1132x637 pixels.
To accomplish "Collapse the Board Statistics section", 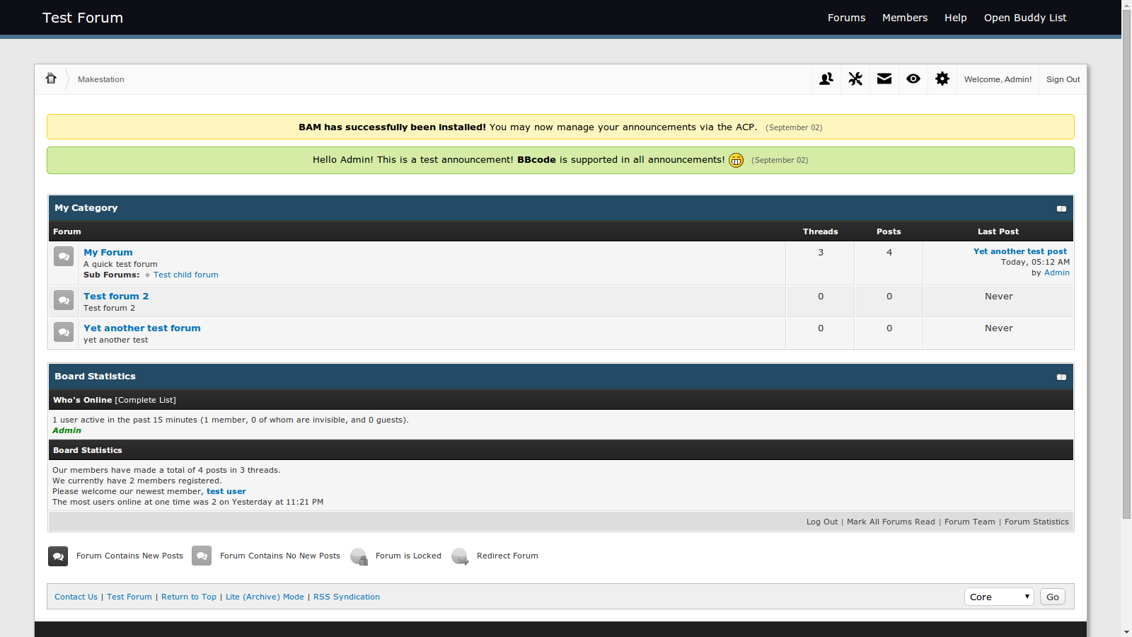I will point(1061,377).
